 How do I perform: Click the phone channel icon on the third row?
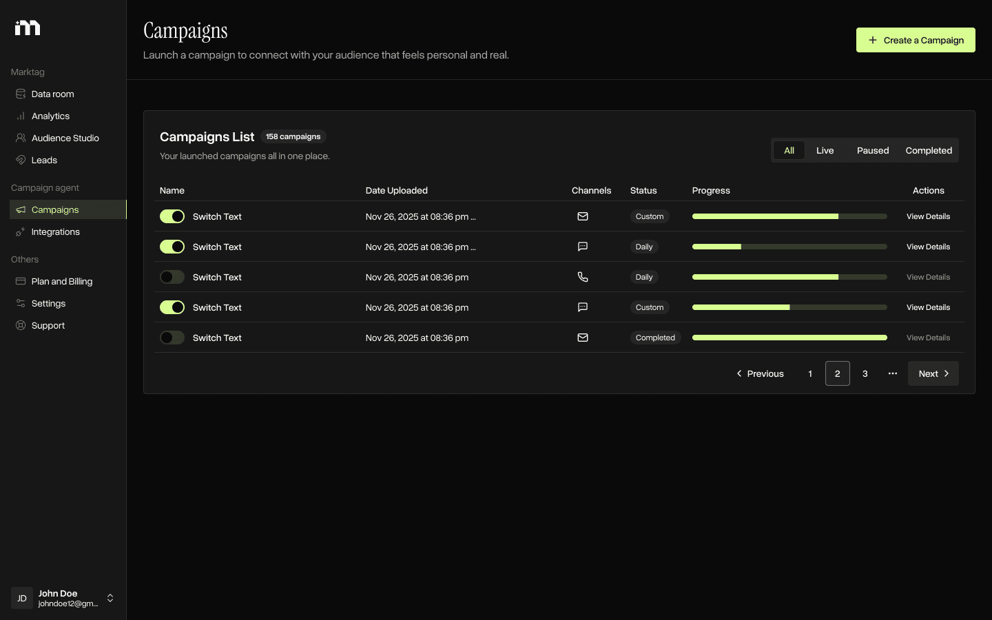tap(583, 277)
